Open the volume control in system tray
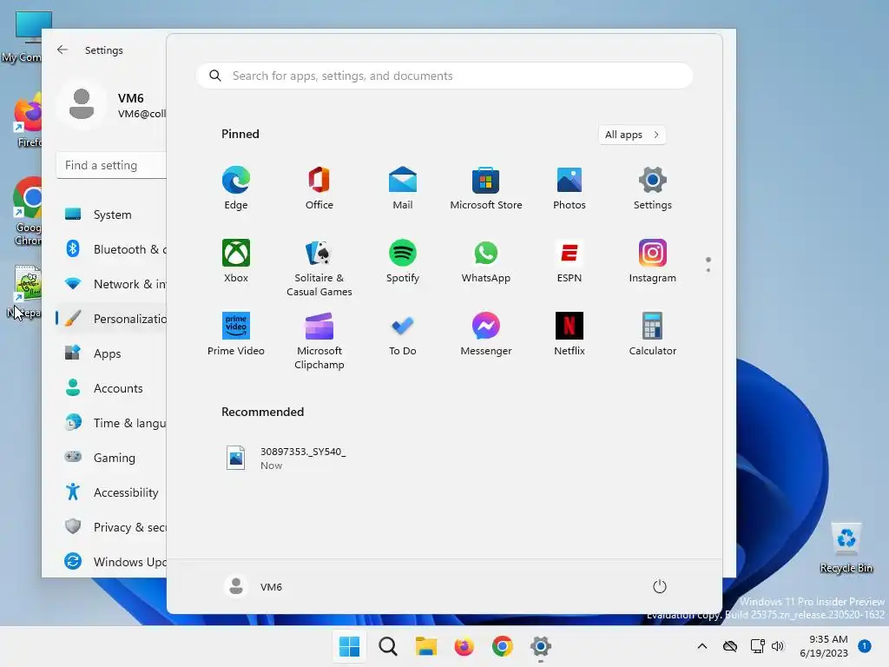Viewport: 889px width, 667px height. (x=778, y=646)
